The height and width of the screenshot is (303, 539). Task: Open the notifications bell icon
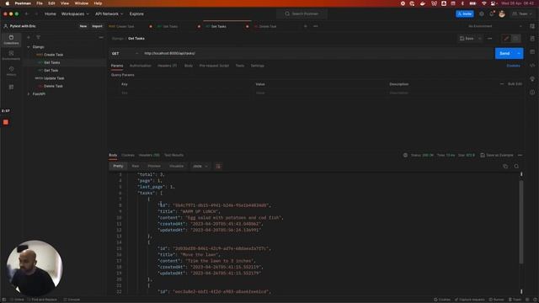492,13
